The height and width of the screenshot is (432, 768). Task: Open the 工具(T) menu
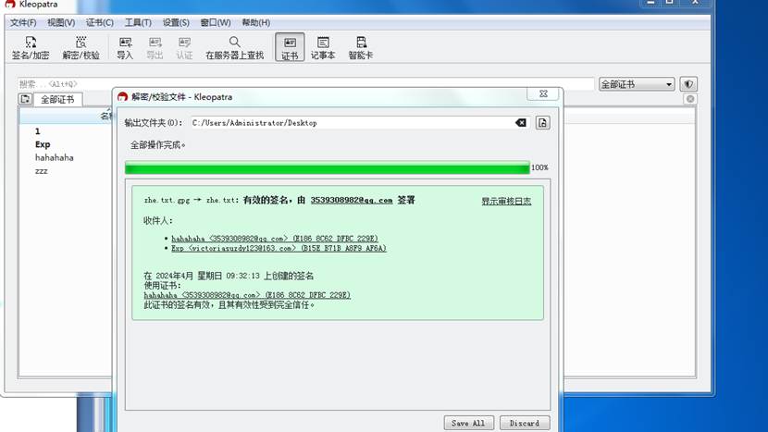click(x=138, y=22)
